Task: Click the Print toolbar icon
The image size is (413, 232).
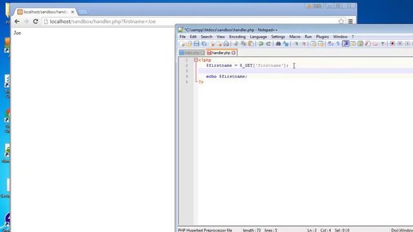Action: (227, 44)
